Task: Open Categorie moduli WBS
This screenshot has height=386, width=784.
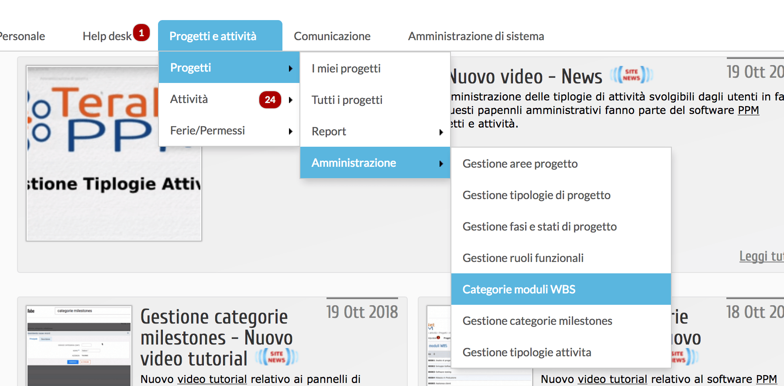Action: pos(561,289)
